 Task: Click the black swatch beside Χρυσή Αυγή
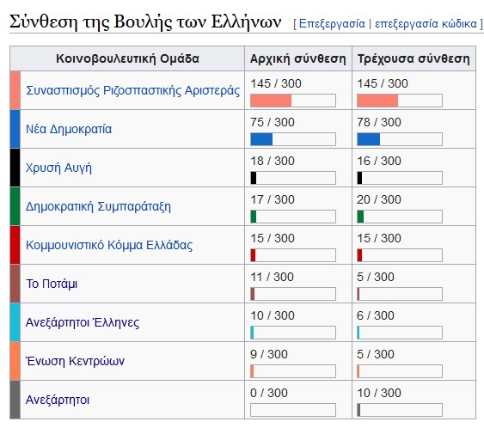point(15,168)
